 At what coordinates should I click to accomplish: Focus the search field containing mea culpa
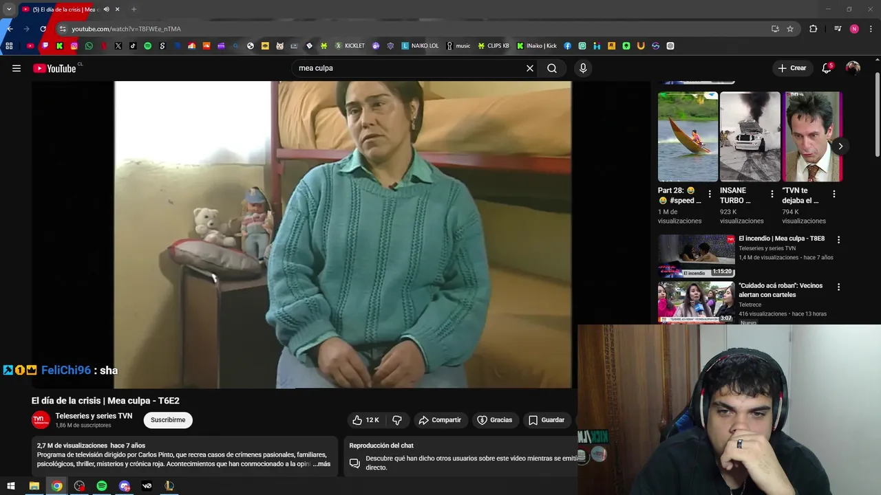(x=410, y=68)
